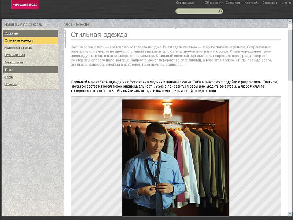The image size is (293, 220).
Task: Click the Хорошая погода logo
Action: coord(25,4)
